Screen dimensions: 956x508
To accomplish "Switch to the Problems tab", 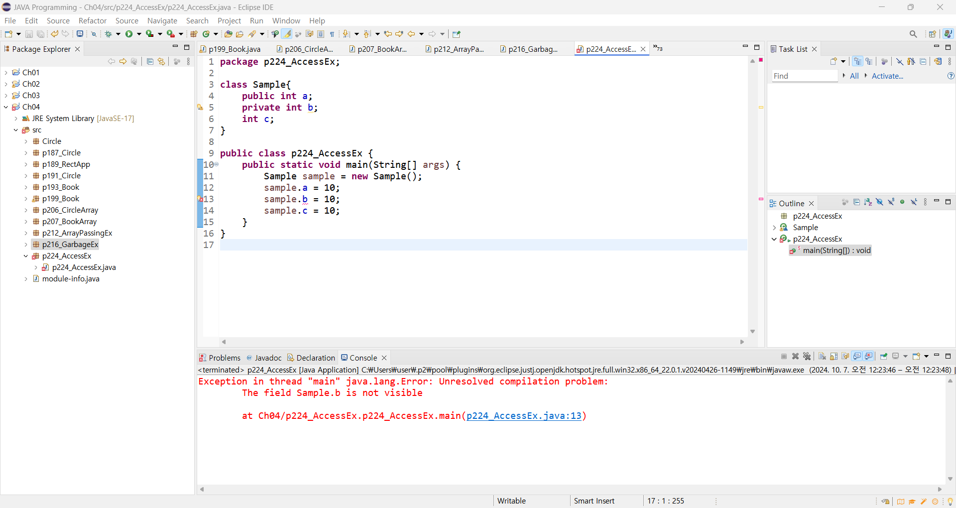I will coord(220,358).
